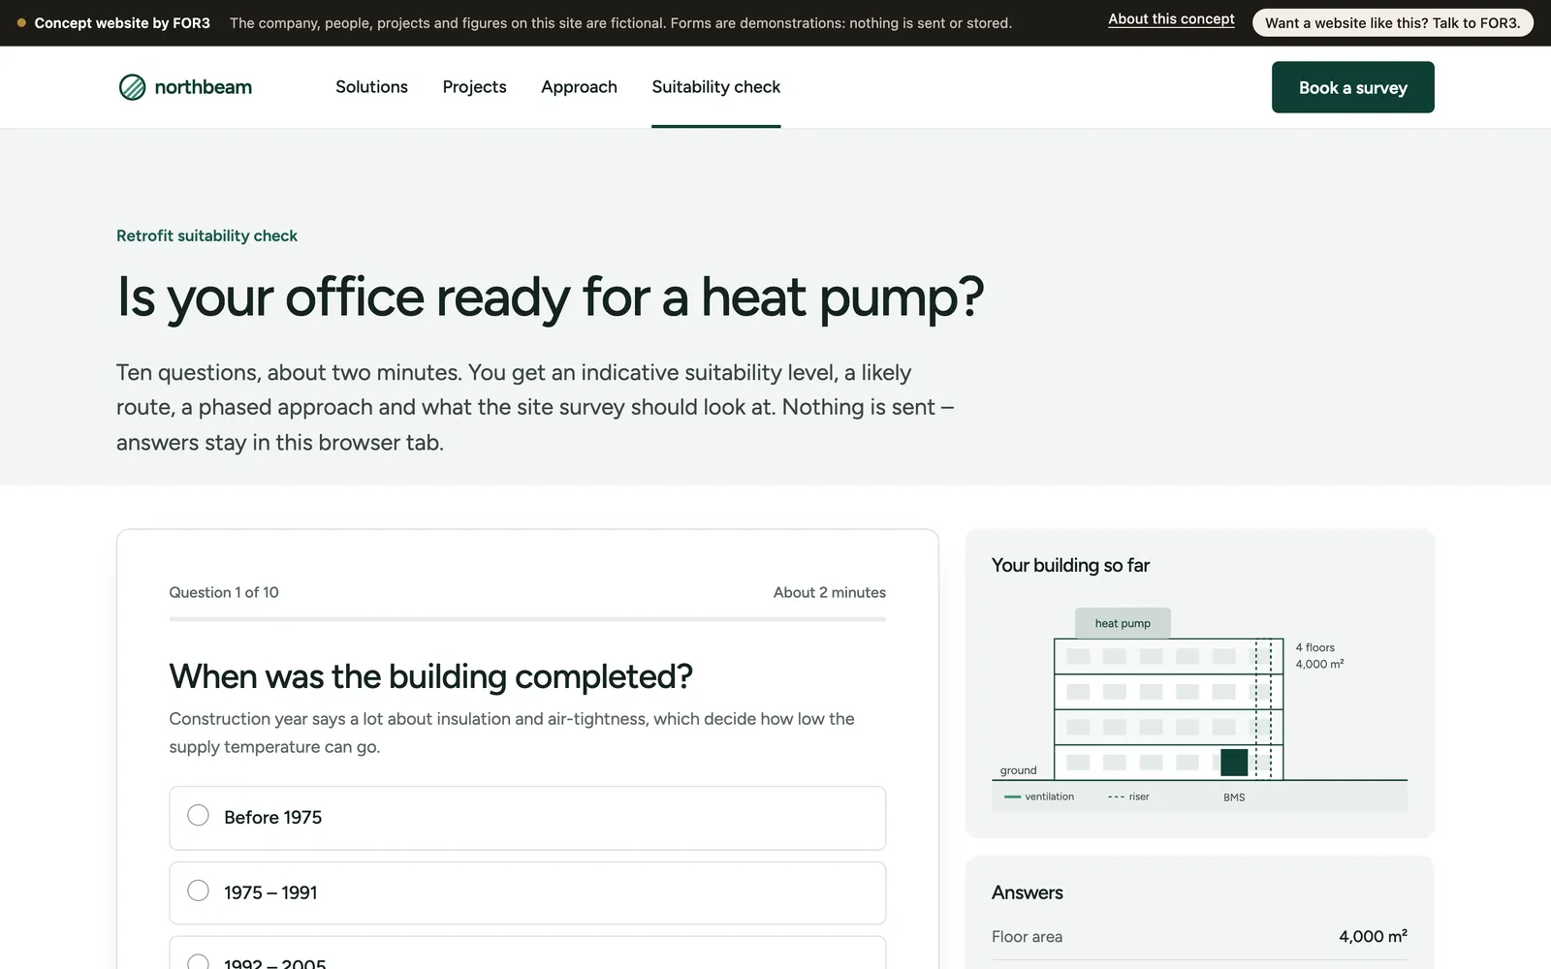Click the Book a survey button
Viewport: 1551px width, 969px height.
pos(1352,87)
